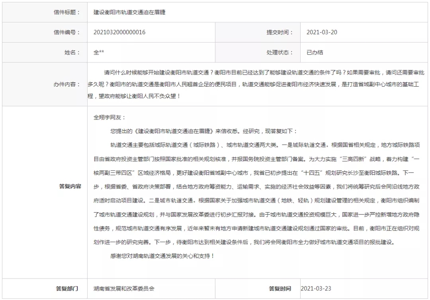
Task: Click the closing line 感谢您对湖南轨道交通发展的关心和支持
Action: [x=162, y=256]
